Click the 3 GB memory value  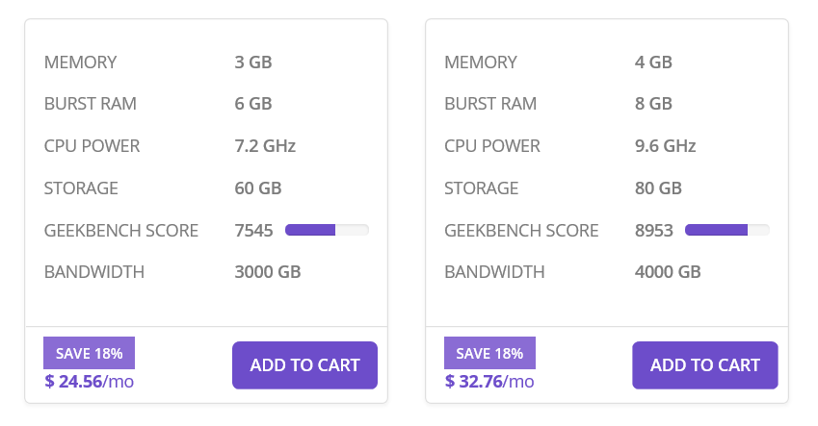point(253,62)
